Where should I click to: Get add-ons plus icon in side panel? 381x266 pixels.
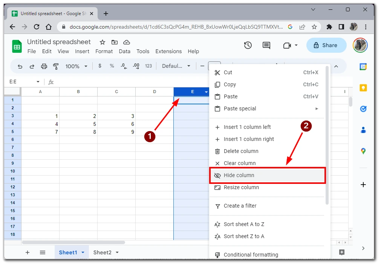pos(363,185)
